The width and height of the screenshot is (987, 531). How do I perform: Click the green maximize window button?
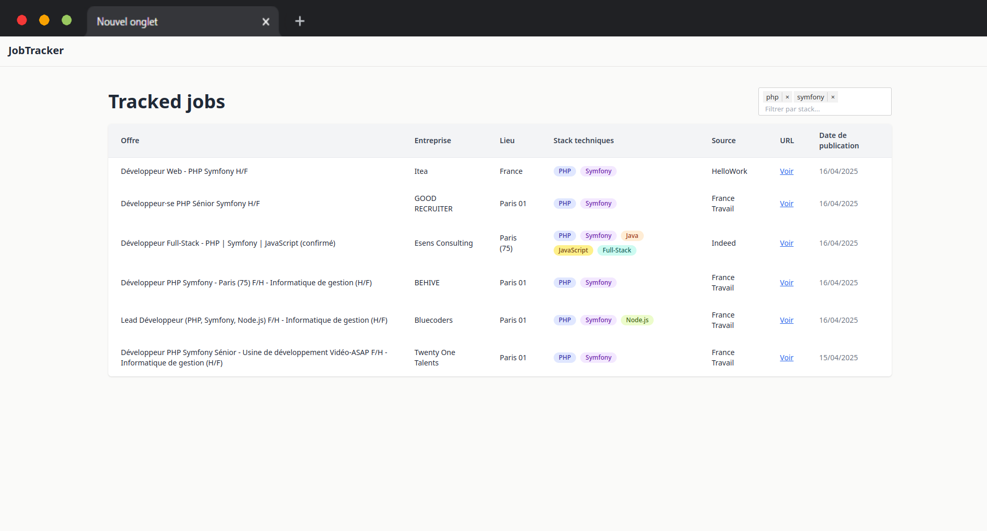[67, 20]
